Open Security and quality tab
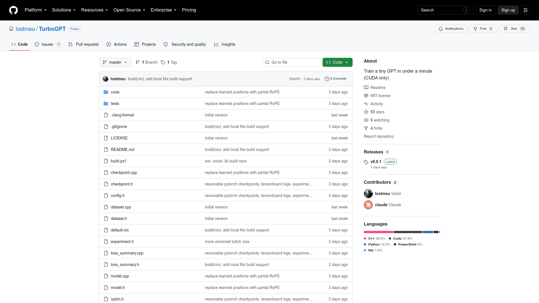Screen dimensions: 539x303 point(185,44)
